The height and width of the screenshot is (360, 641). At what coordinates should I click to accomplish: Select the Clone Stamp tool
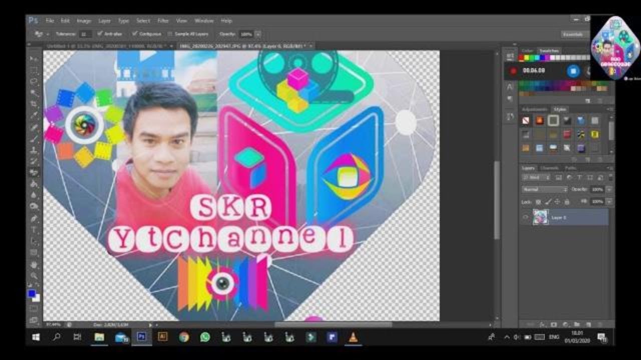click(34, 150)
